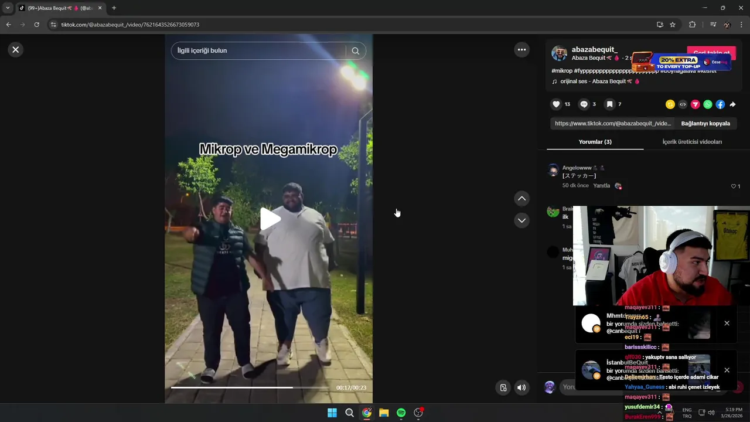Send to friends via pink arrow icon
Viewport: 750px width, 422px height.
pyautogui.click(x=695, y=104)
